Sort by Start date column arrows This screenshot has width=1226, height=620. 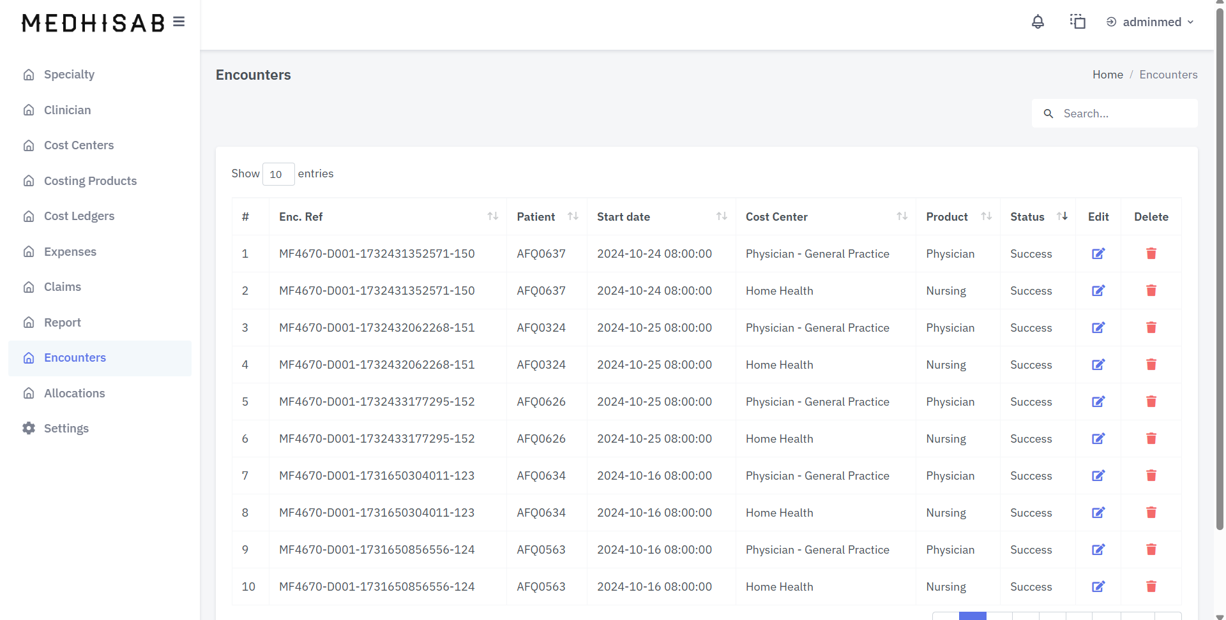pyautogui.click(x=721, y=217)
